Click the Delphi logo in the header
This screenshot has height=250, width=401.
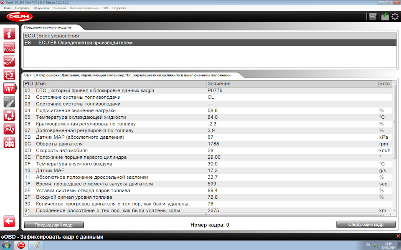pos(20,17)
